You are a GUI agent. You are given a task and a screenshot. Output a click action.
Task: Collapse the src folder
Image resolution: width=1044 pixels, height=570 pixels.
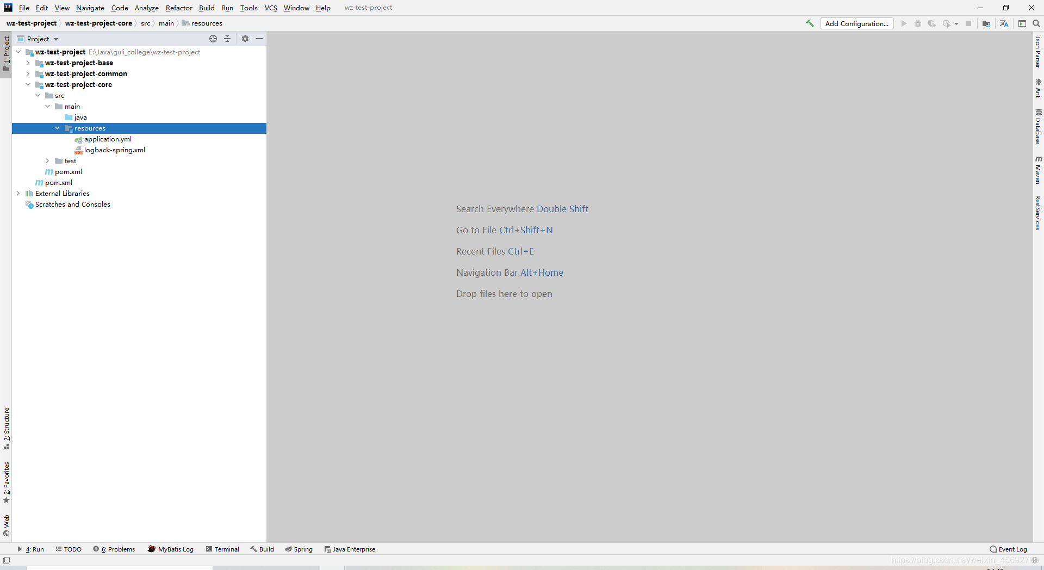point(38,96)
